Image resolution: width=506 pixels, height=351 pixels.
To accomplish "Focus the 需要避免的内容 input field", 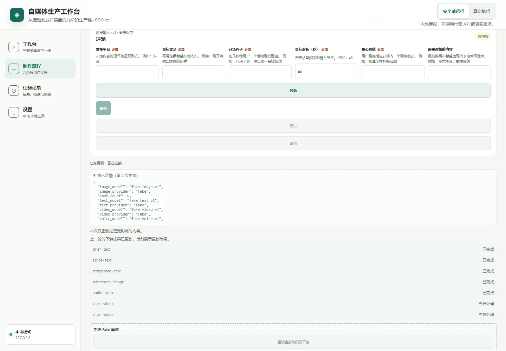I will click(459, 72).
